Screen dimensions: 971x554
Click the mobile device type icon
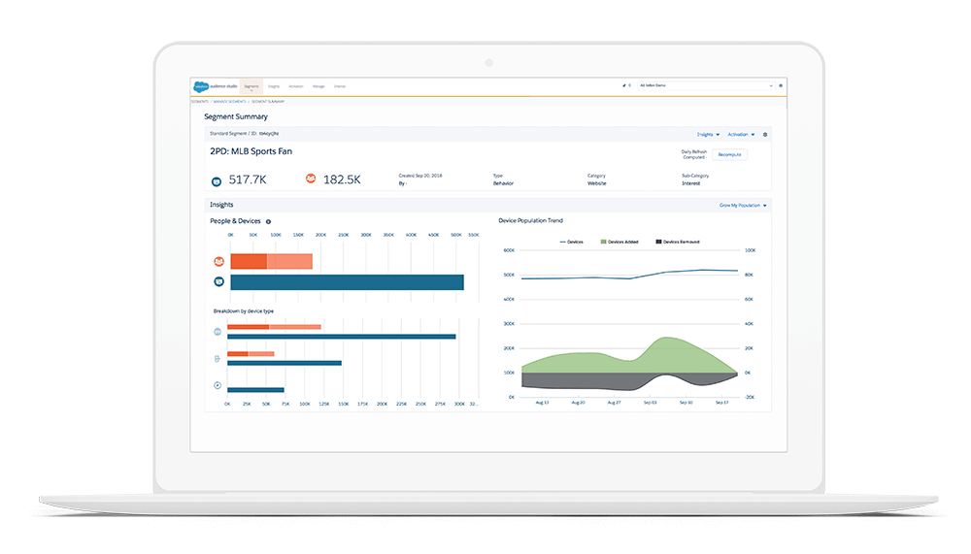(218, 359)
